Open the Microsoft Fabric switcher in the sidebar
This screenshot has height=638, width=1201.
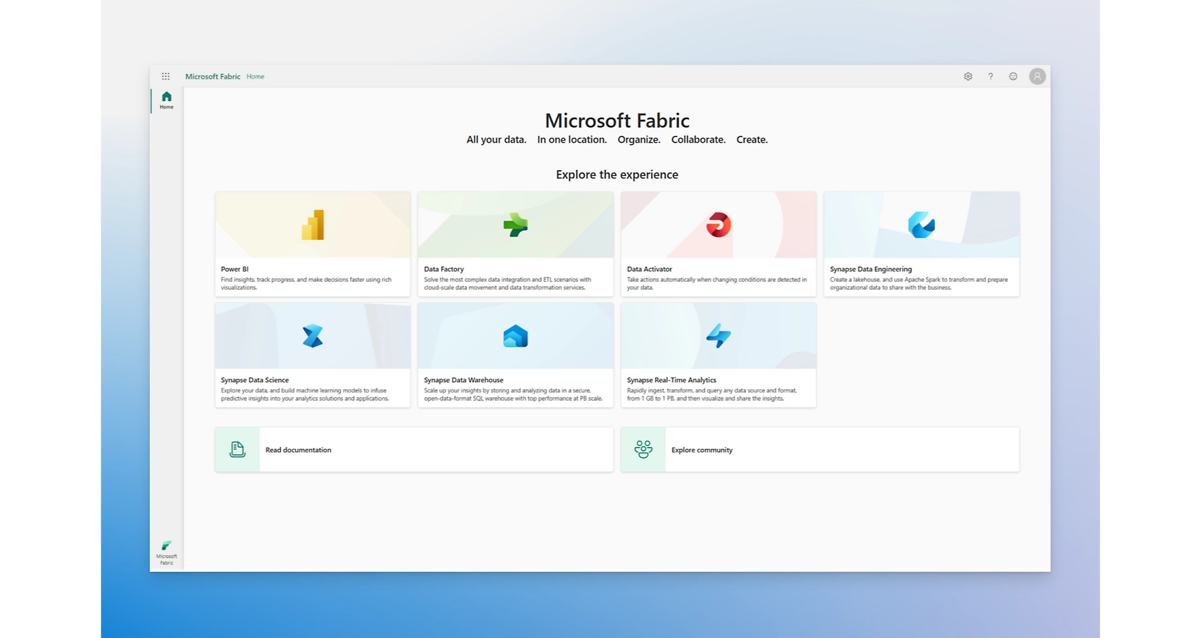pyautogui.click(x=166, y=552)
